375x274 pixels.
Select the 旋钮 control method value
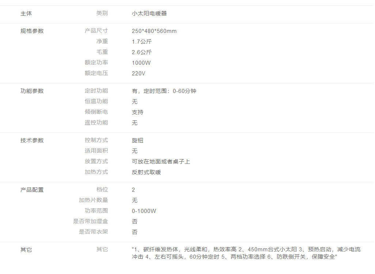click(137, 140)
